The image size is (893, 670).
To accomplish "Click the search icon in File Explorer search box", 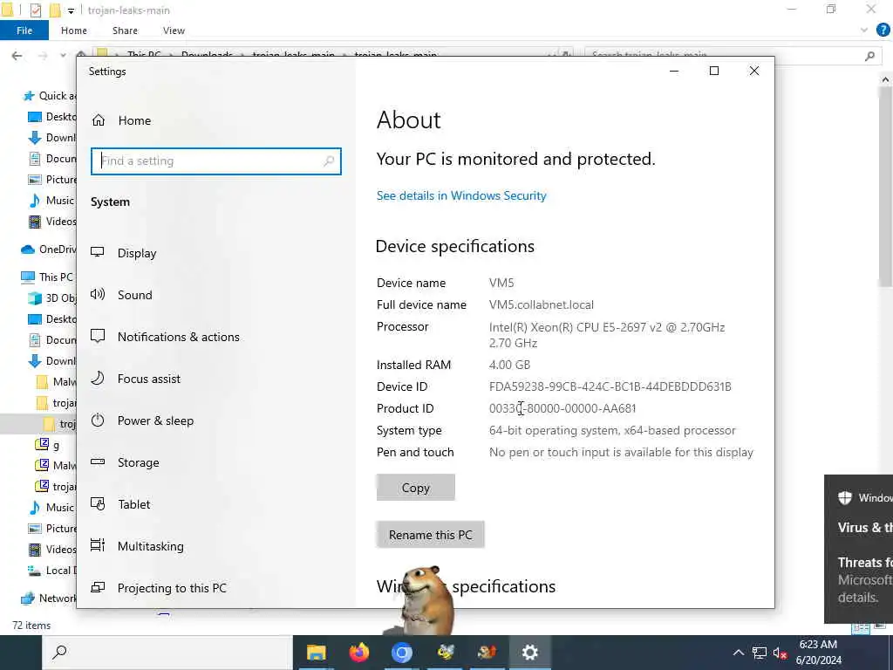I will pyautogui.click(x=869, y=56).
